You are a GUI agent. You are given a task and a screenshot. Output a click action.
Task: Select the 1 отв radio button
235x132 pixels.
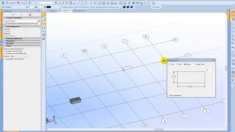point(170,65)
